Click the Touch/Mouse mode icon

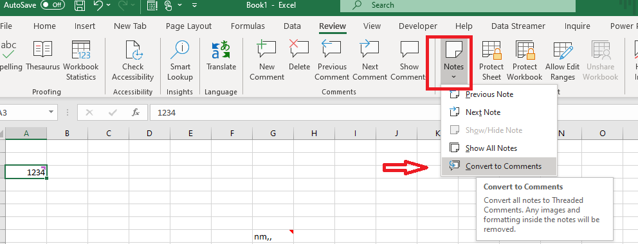169,5
